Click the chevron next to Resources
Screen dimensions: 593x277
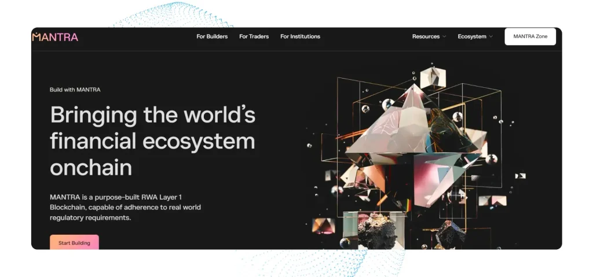pos(444,36)
